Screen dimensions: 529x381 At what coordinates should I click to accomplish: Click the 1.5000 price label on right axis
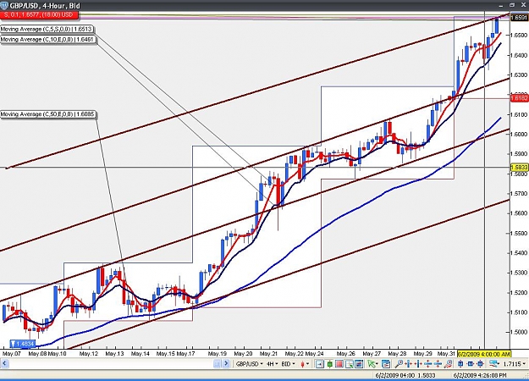(520, 332)
